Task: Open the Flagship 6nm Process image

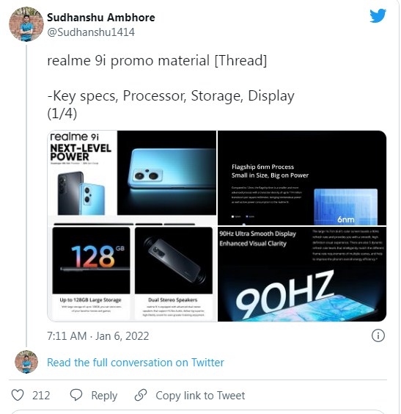Action: point(302,178)
